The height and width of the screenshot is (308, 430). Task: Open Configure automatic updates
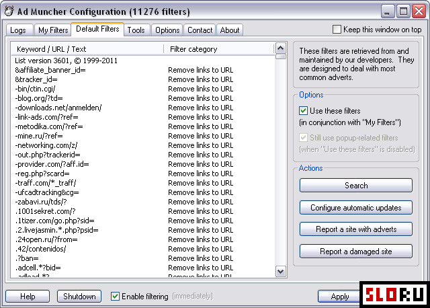click(x=356, y=208)
